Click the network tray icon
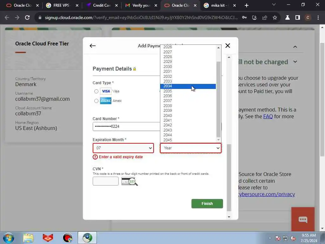The width and height of the screenshot is (325, 244). (x=285, y=238)
